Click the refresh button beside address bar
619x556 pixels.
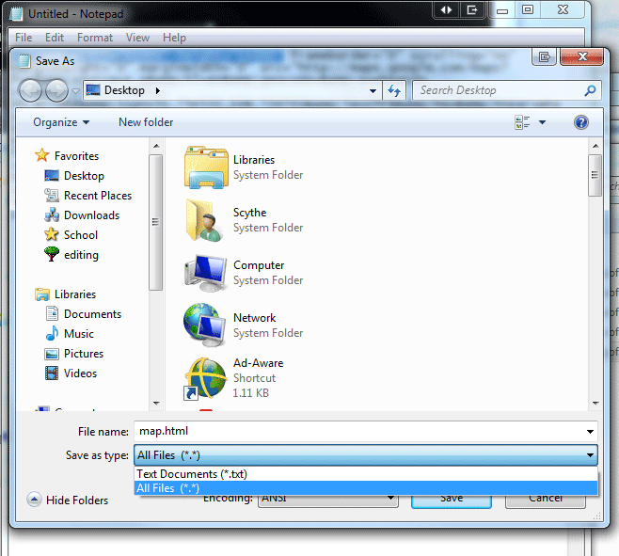click(x=394, y=91)
